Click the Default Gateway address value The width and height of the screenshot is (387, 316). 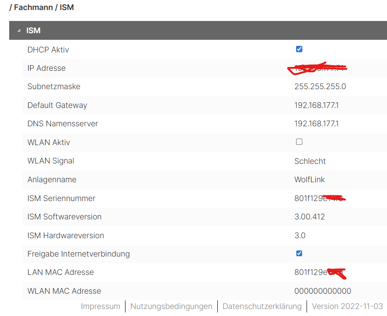pos(317,105)
